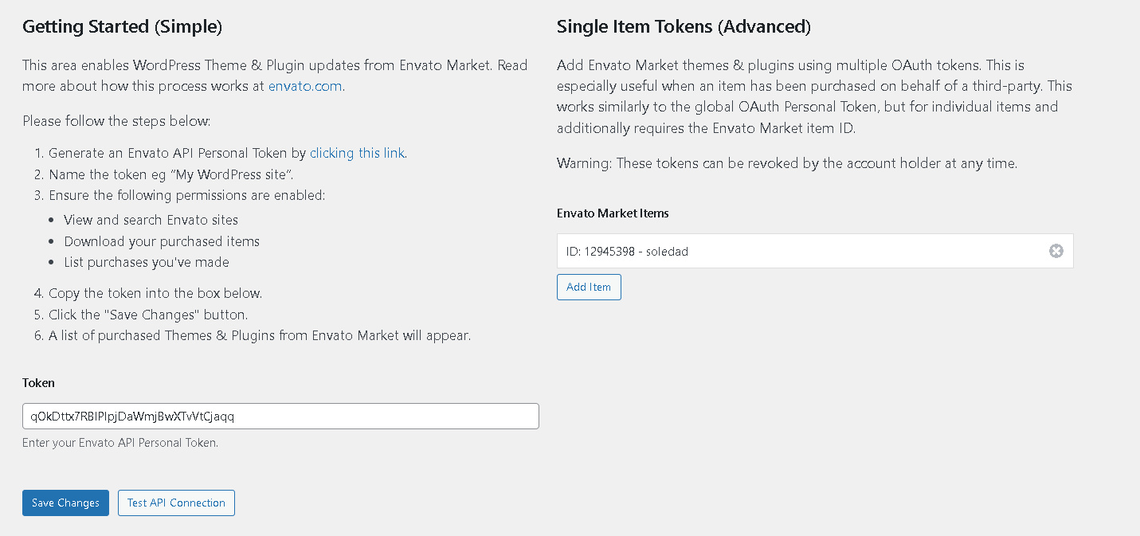Click step 4 'Copy the token' instruction
1140x536 pixels.
(155, 293)
